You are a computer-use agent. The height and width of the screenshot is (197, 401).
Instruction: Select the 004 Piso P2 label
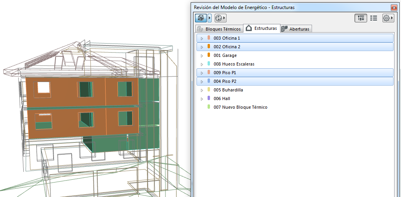pyautogui.click(x=225, y=81)
